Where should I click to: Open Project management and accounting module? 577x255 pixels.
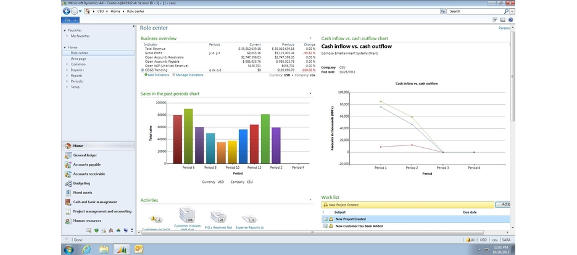(x=98, y=211)
